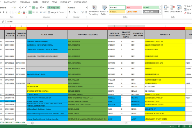Screen dimensions: 192x128
Task: Open Font dialog launcher
Action: tap(26, 17)
